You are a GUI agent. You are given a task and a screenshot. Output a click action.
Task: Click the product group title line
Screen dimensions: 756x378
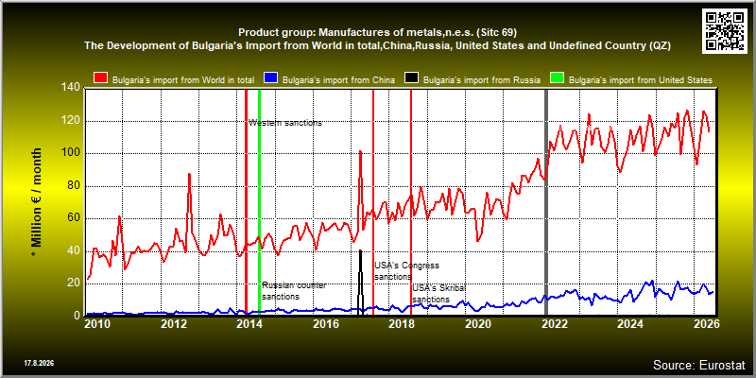tap(377, 33)
